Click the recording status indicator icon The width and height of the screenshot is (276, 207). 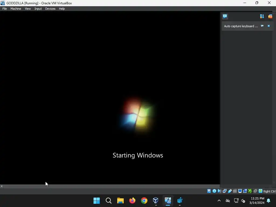click(x=245, y=191)
